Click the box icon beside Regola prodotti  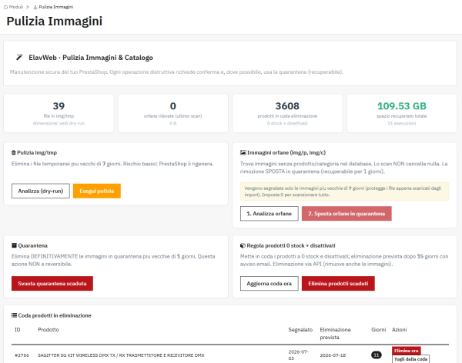point(243,245)
